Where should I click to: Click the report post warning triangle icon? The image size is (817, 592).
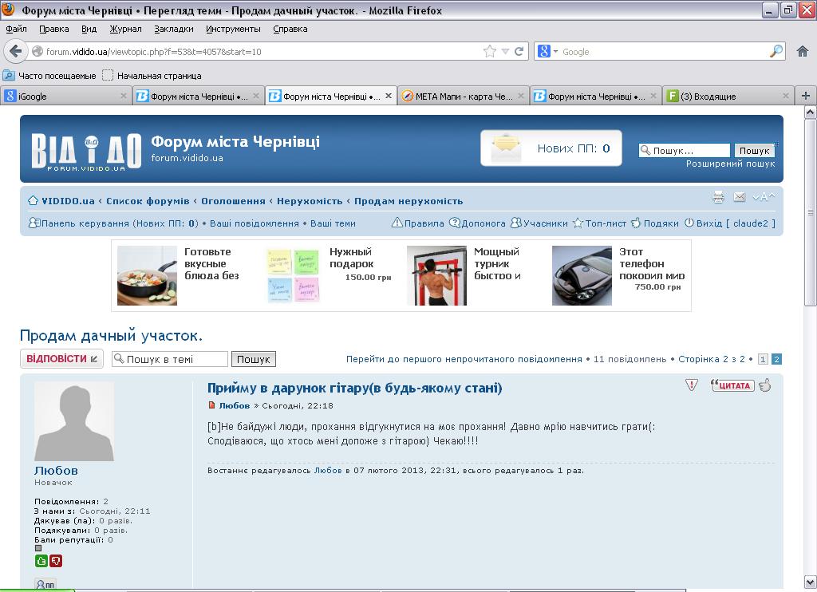(692, 385)
